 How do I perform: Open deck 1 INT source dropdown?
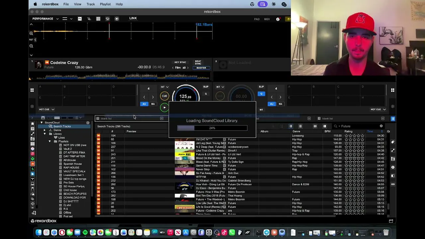165,87
